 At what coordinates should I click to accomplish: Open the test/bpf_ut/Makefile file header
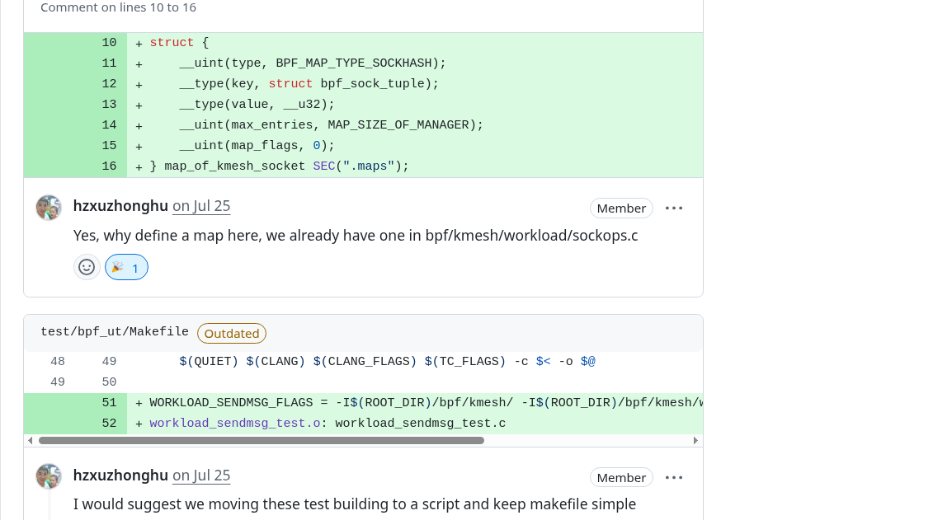(115, 332)
